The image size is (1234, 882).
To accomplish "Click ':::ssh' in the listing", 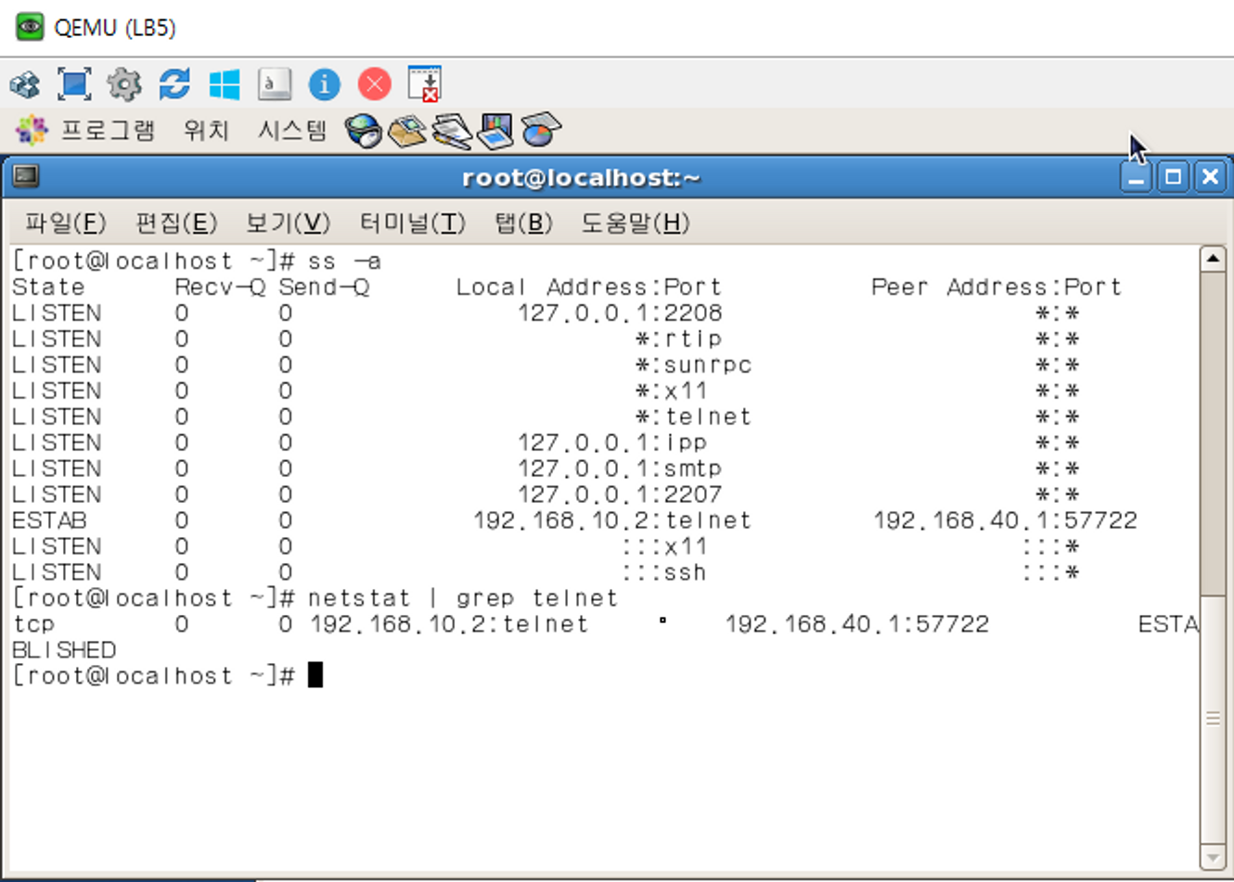I will click(x=664, y=572).
